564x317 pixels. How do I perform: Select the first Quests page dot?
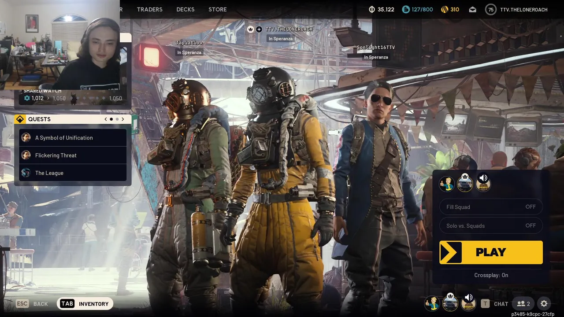[111, 119]
